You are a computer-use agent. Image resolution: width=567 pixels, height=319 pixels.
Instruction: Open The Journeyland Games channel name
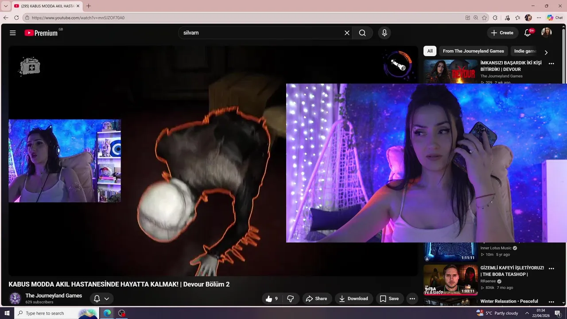click(54, 296)
